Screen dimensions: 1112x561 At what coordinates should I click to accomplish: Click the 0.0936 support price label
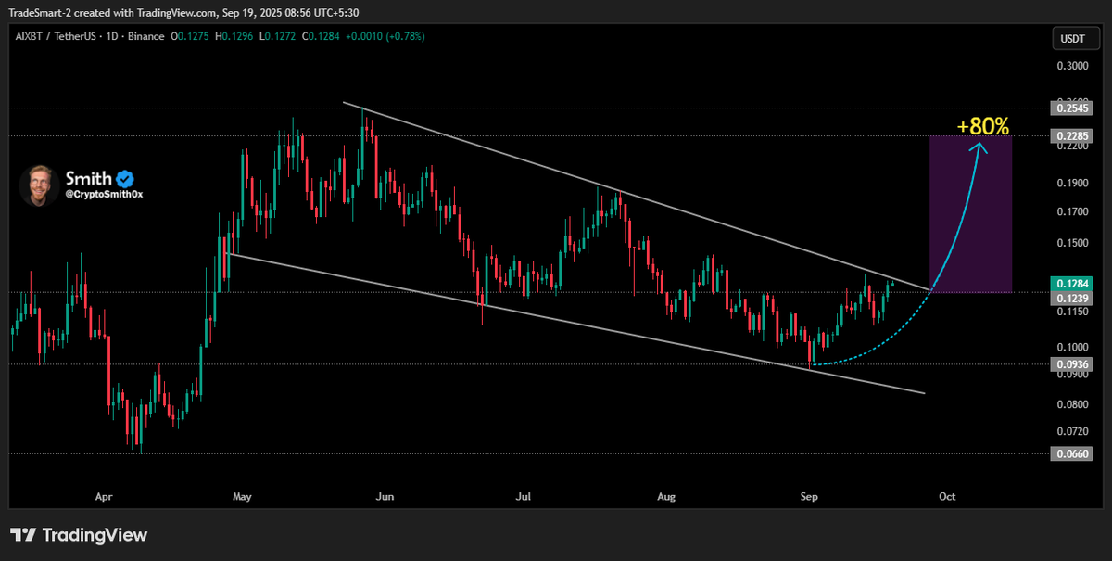tap(1072, 364)
